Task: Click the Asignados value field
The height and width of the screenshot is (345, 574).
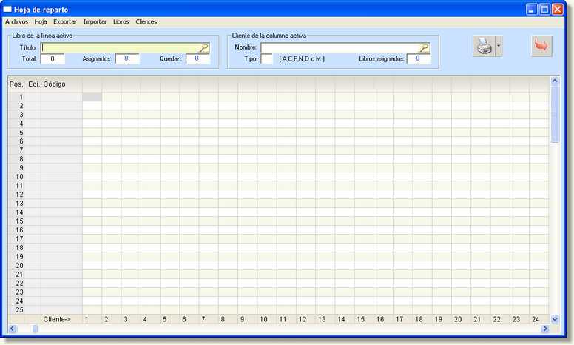Action: point(127,59)
